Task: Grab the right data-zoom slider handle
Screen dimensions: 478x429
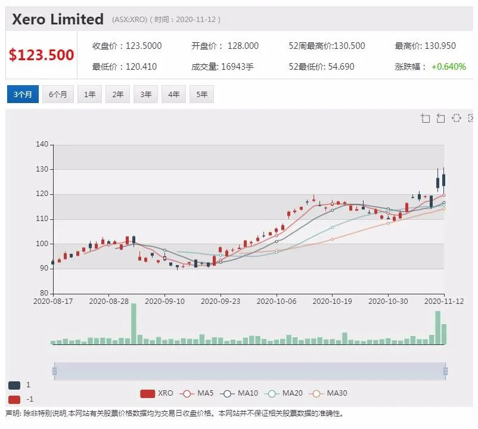Action: click(445, 371)
